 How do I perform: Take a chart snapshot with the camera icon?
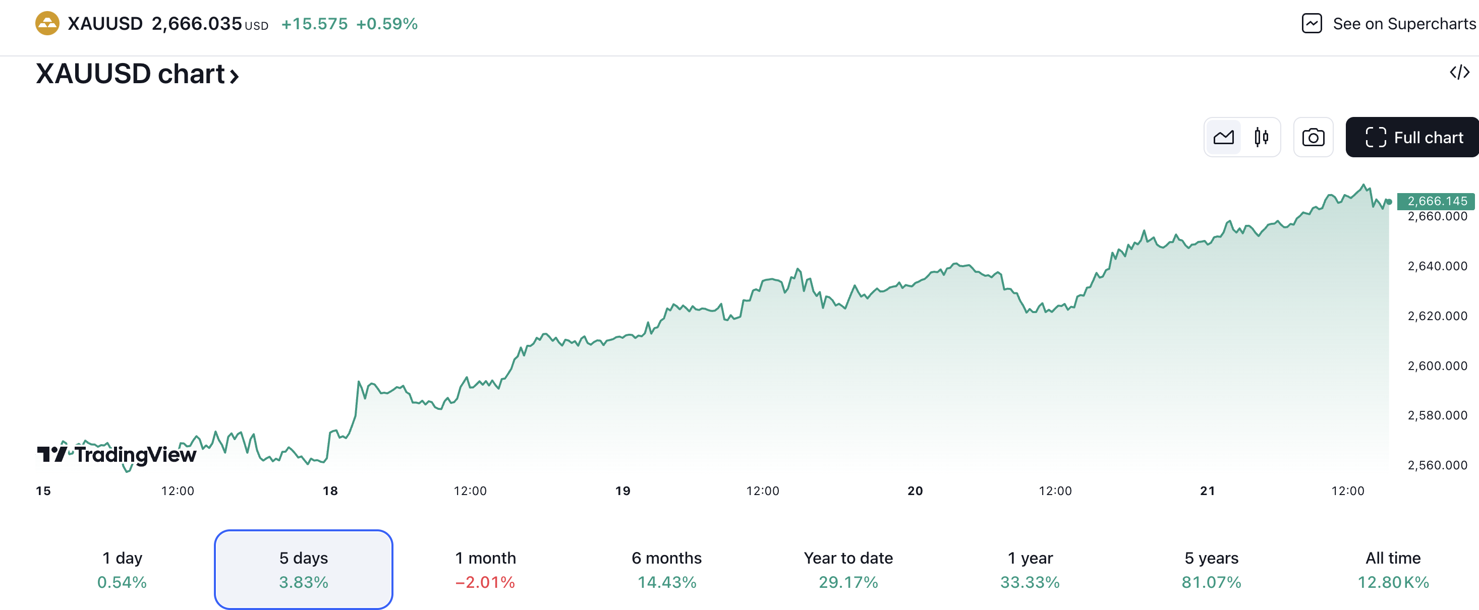(1313, 137)
